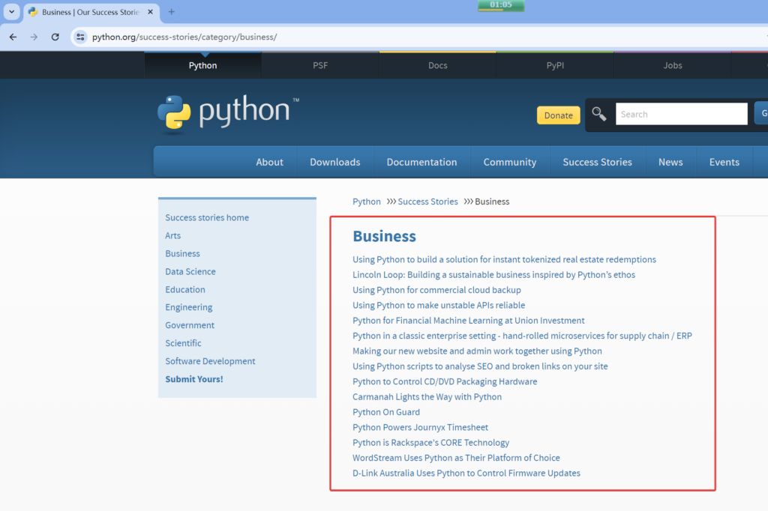Click into the Search input field

coord(681,114)
